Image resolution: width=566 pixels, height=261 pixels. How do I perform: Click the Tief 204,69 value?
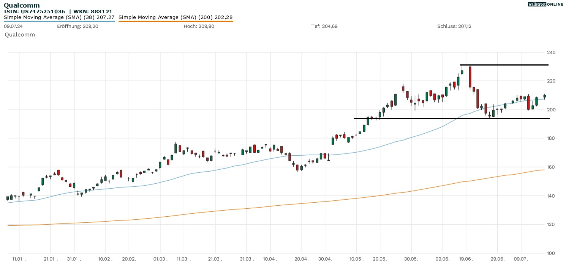tap(324, 26)
